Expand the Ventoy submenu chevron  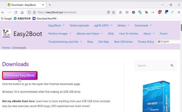click(x=128, y=25)
